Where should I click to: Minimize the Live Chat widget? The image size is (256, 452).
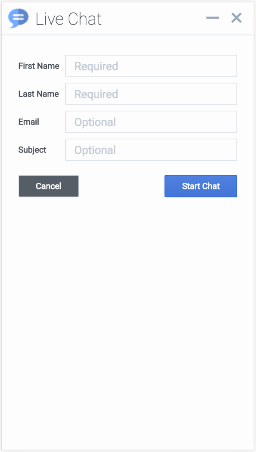tap(213, 18)
